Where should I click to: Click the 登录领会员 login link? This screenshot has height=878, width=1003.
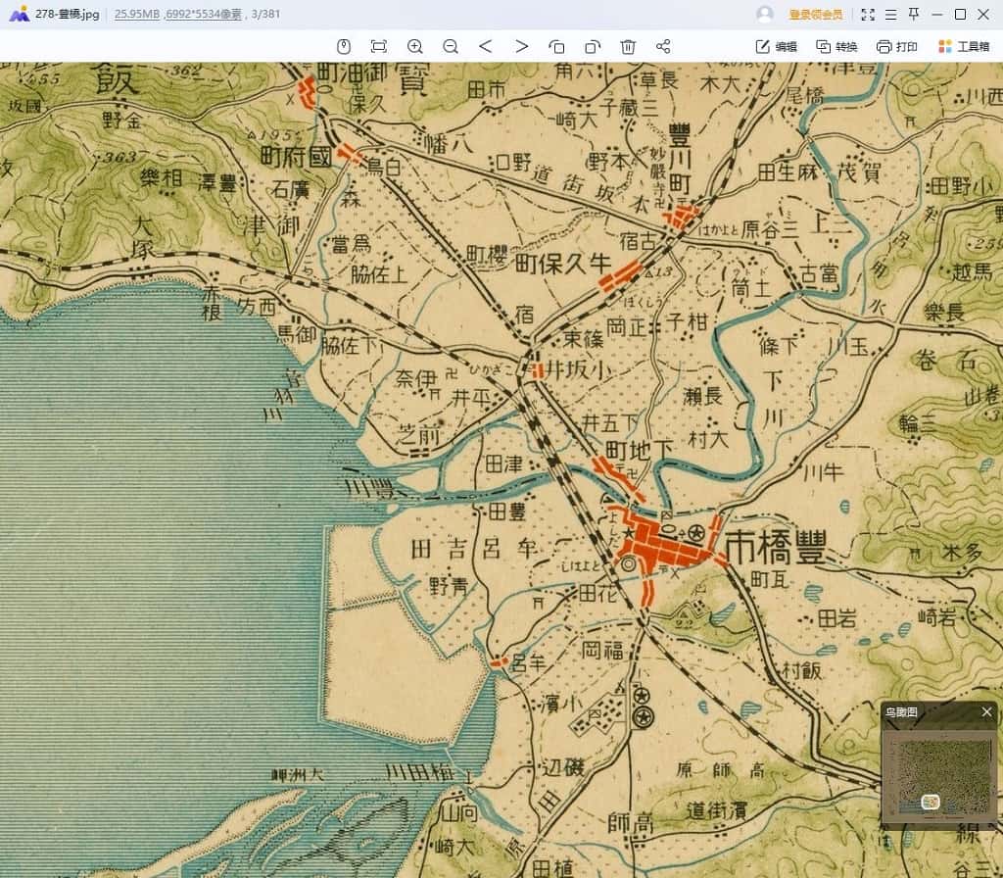click(x=816, y=14)
